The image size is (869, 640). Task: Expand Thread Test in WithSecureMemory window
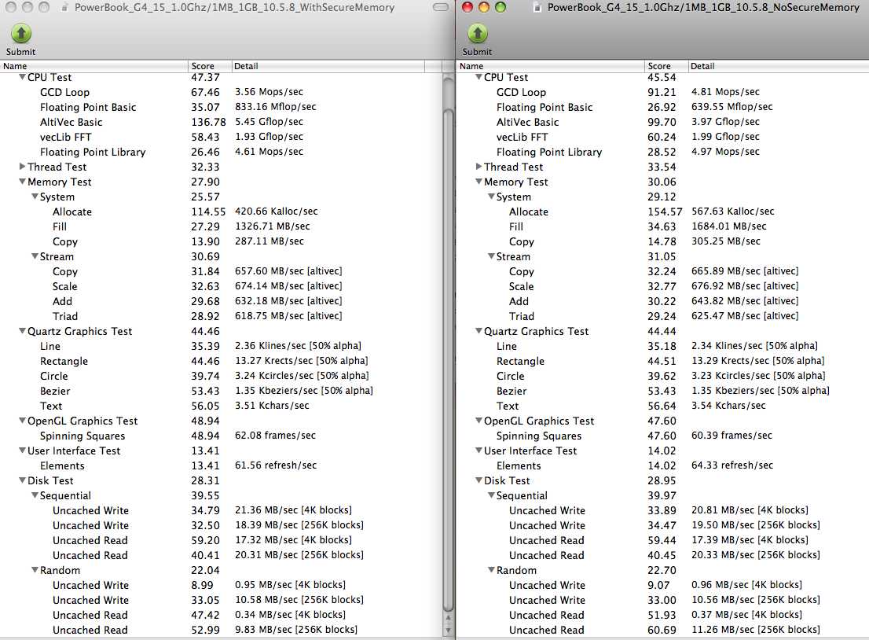tap(22, 167)
